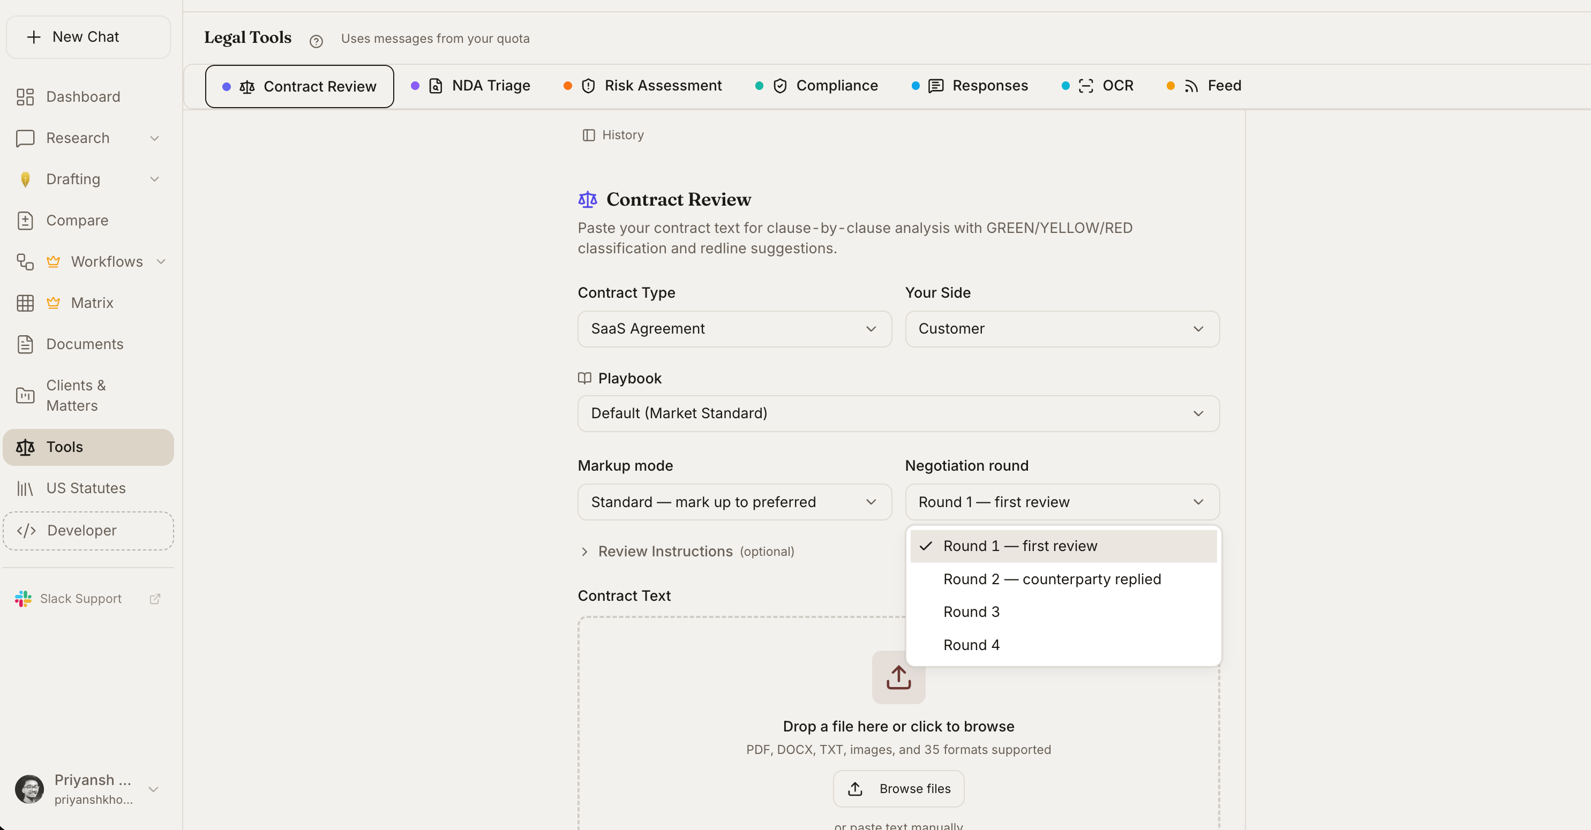Viewport: 1591px width, 830px height.
Task: Expand the Drafting section chevron
Action: [155, 179]
